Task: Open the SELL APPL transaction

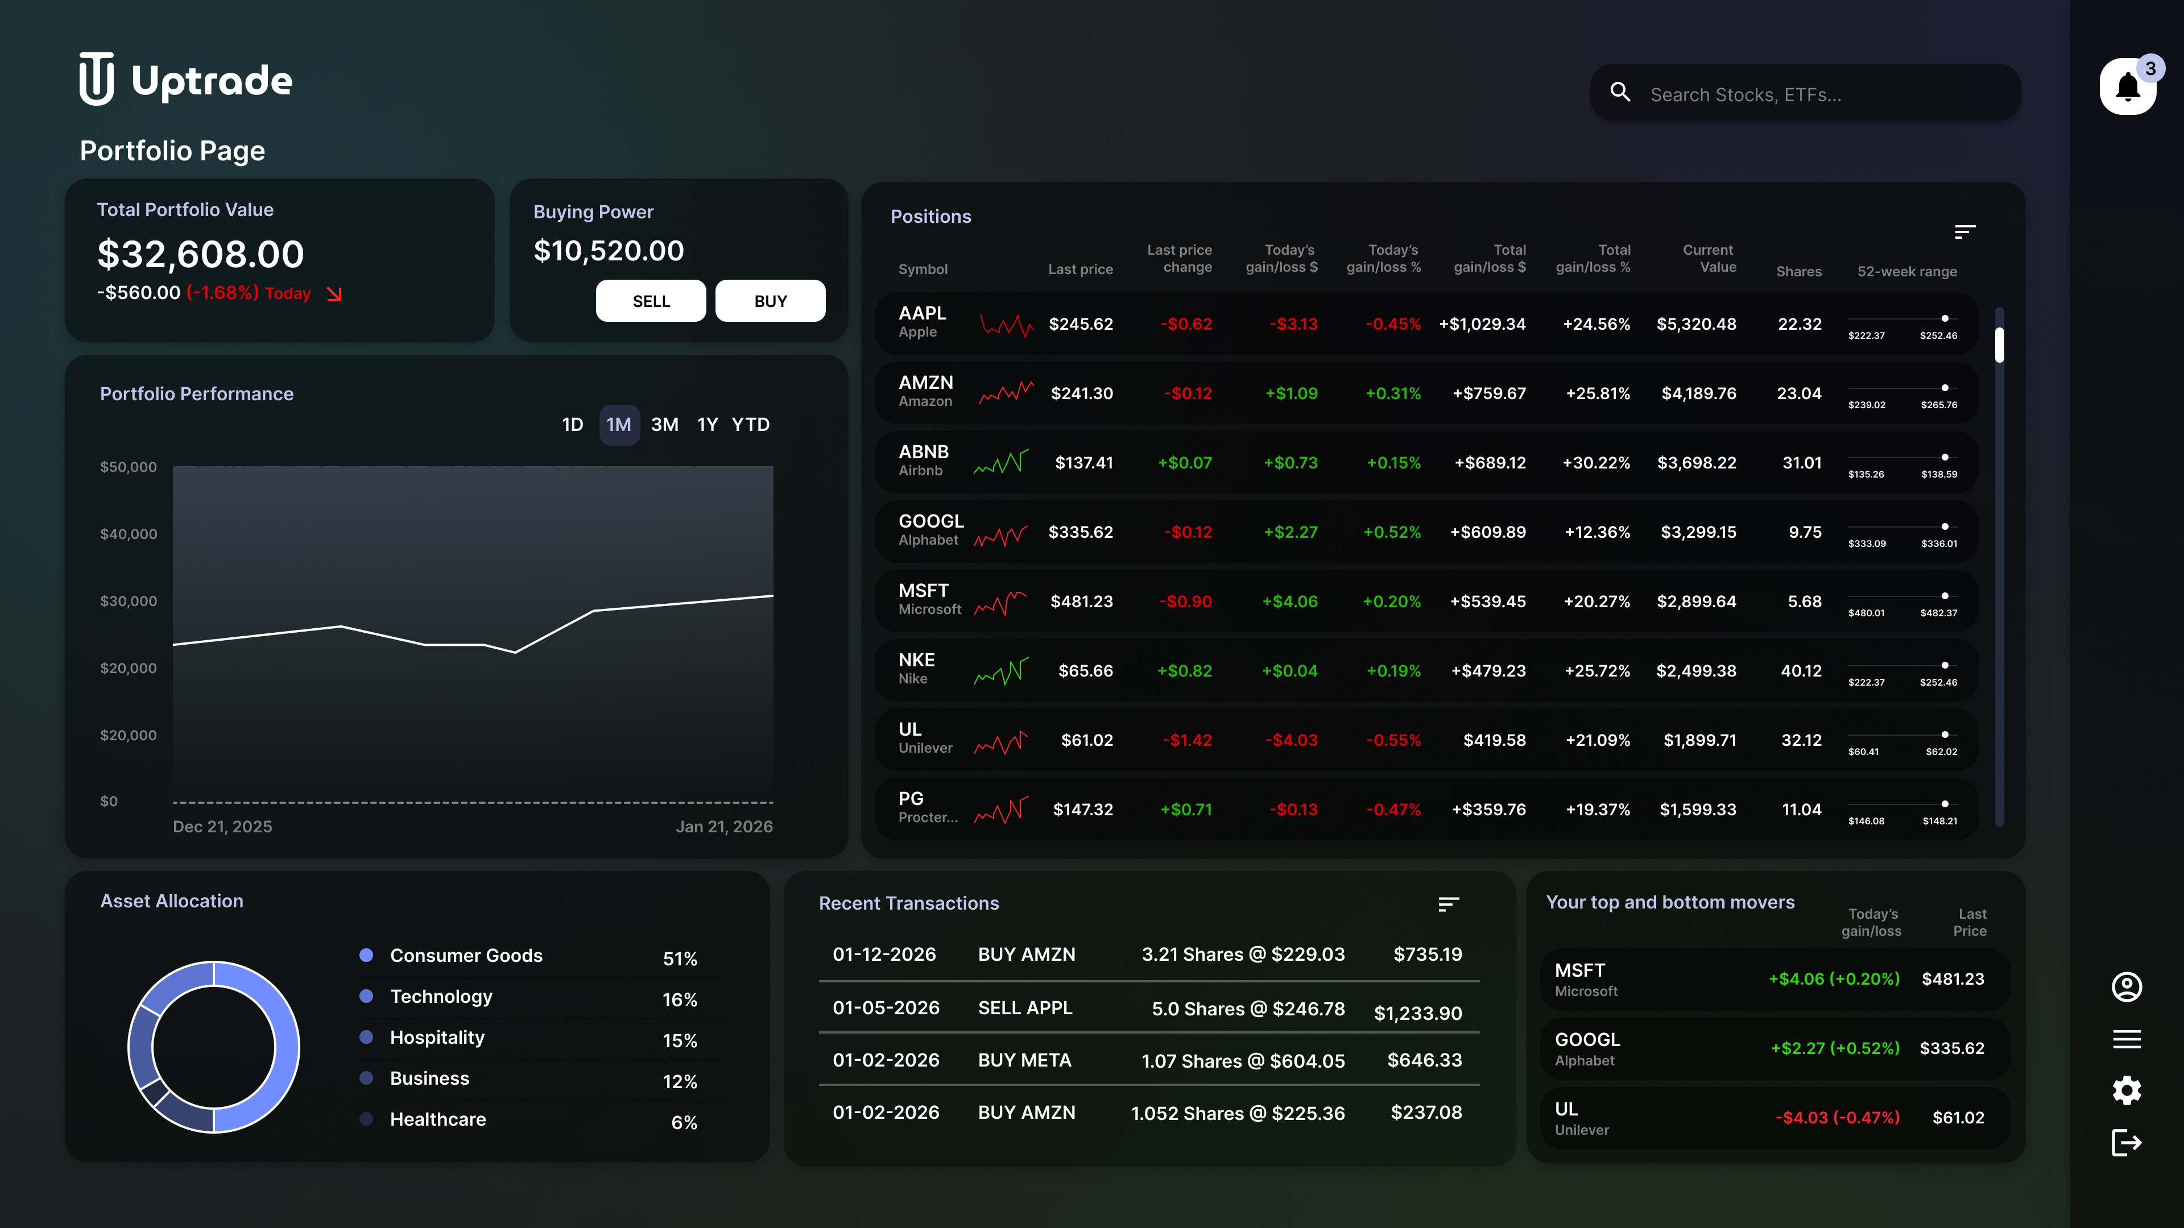Action: click(x=1149, y=1009)
